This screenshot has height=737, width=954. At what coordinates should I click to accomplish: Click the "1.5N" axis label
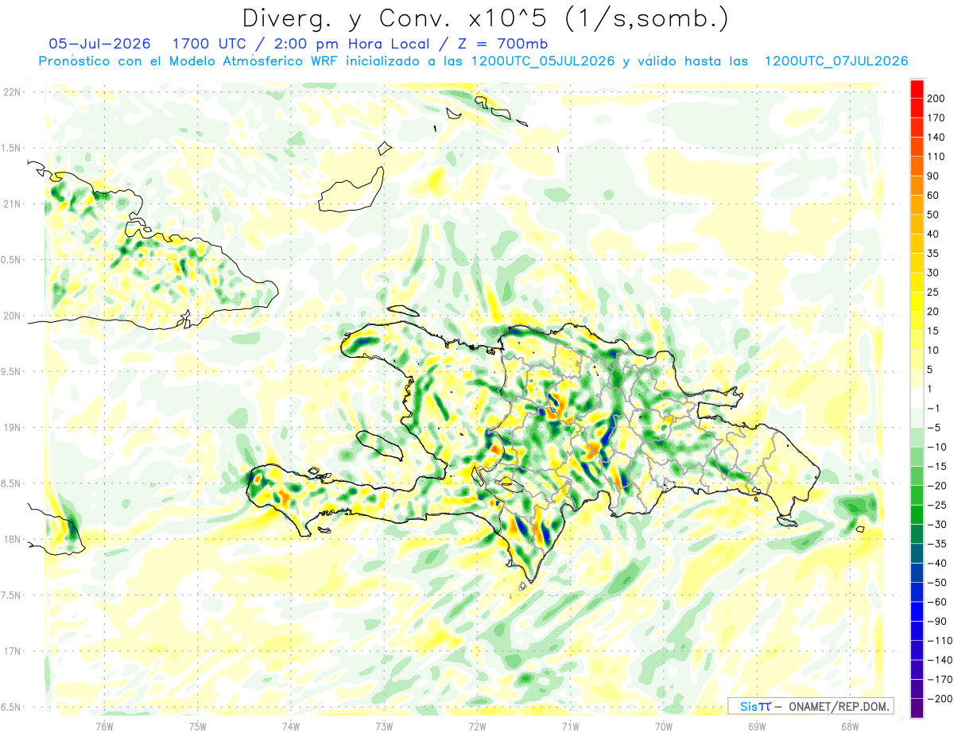11,148
